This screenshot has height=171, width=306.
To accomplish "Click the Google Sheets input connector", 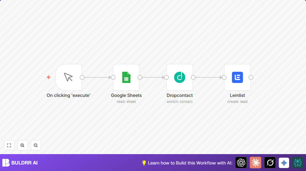I will 113,77.
